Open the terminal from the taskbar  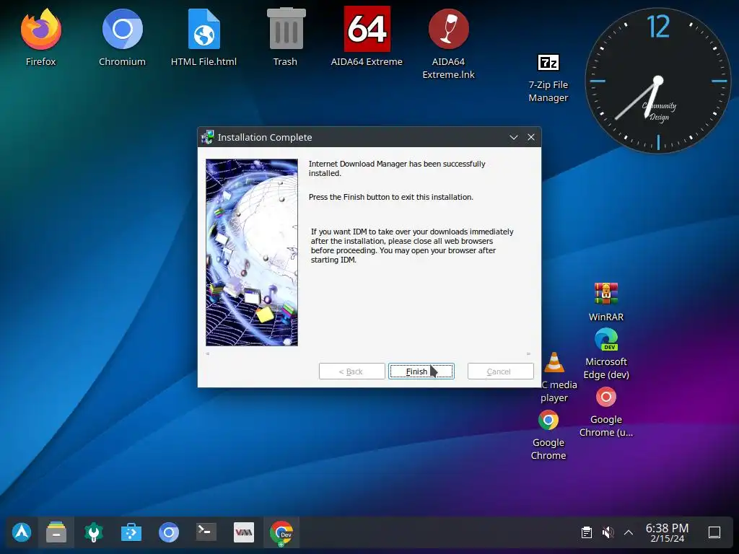point(206,532)
